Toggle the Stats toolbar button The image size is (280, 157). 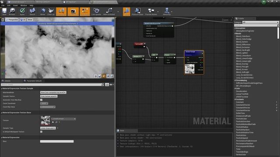coord(126,12)
